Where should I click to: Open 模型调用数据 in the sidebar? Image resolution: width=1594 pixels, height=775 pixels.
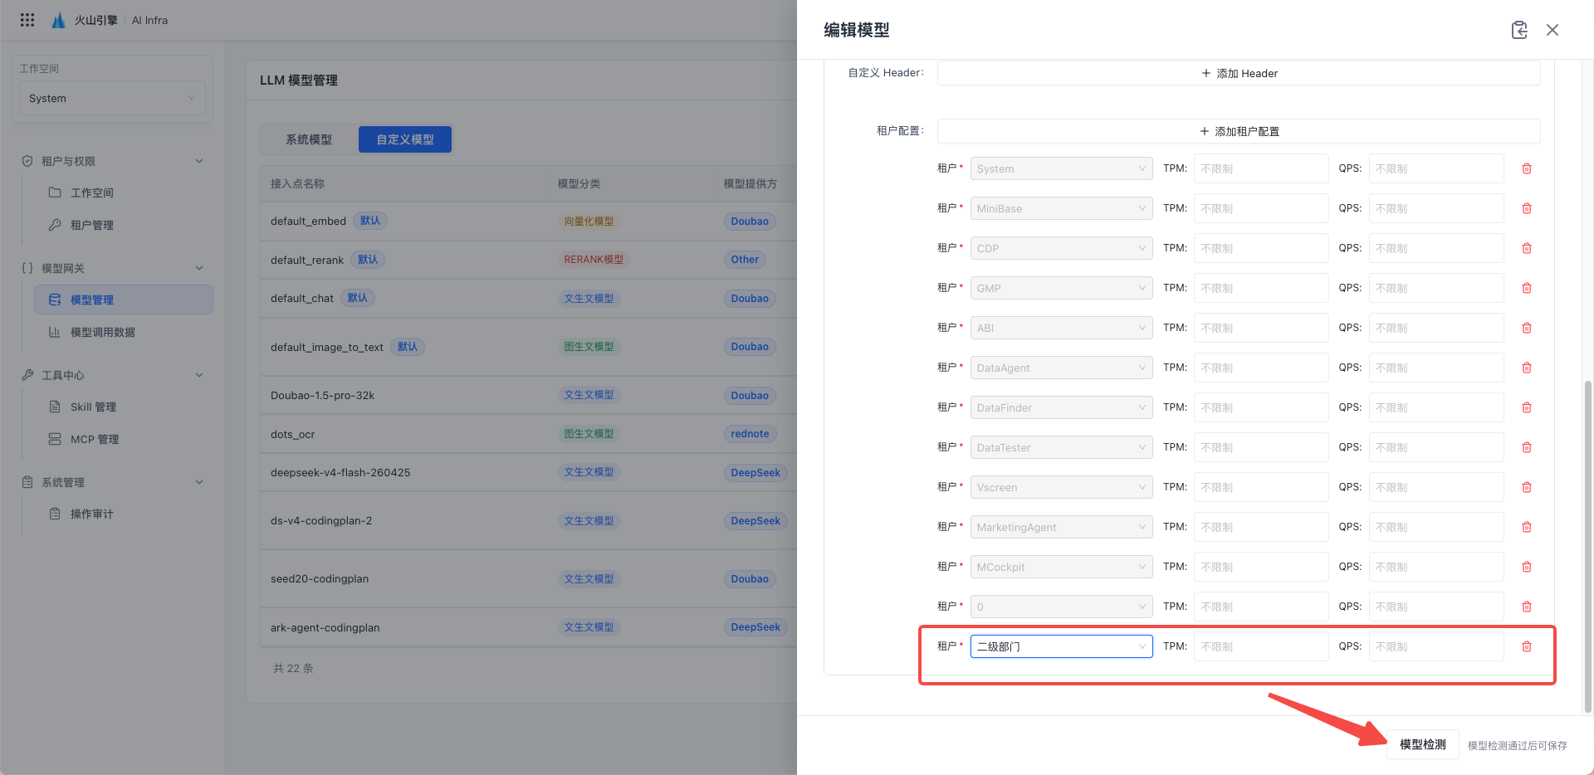pyautogui.click(x=102, y=332)
